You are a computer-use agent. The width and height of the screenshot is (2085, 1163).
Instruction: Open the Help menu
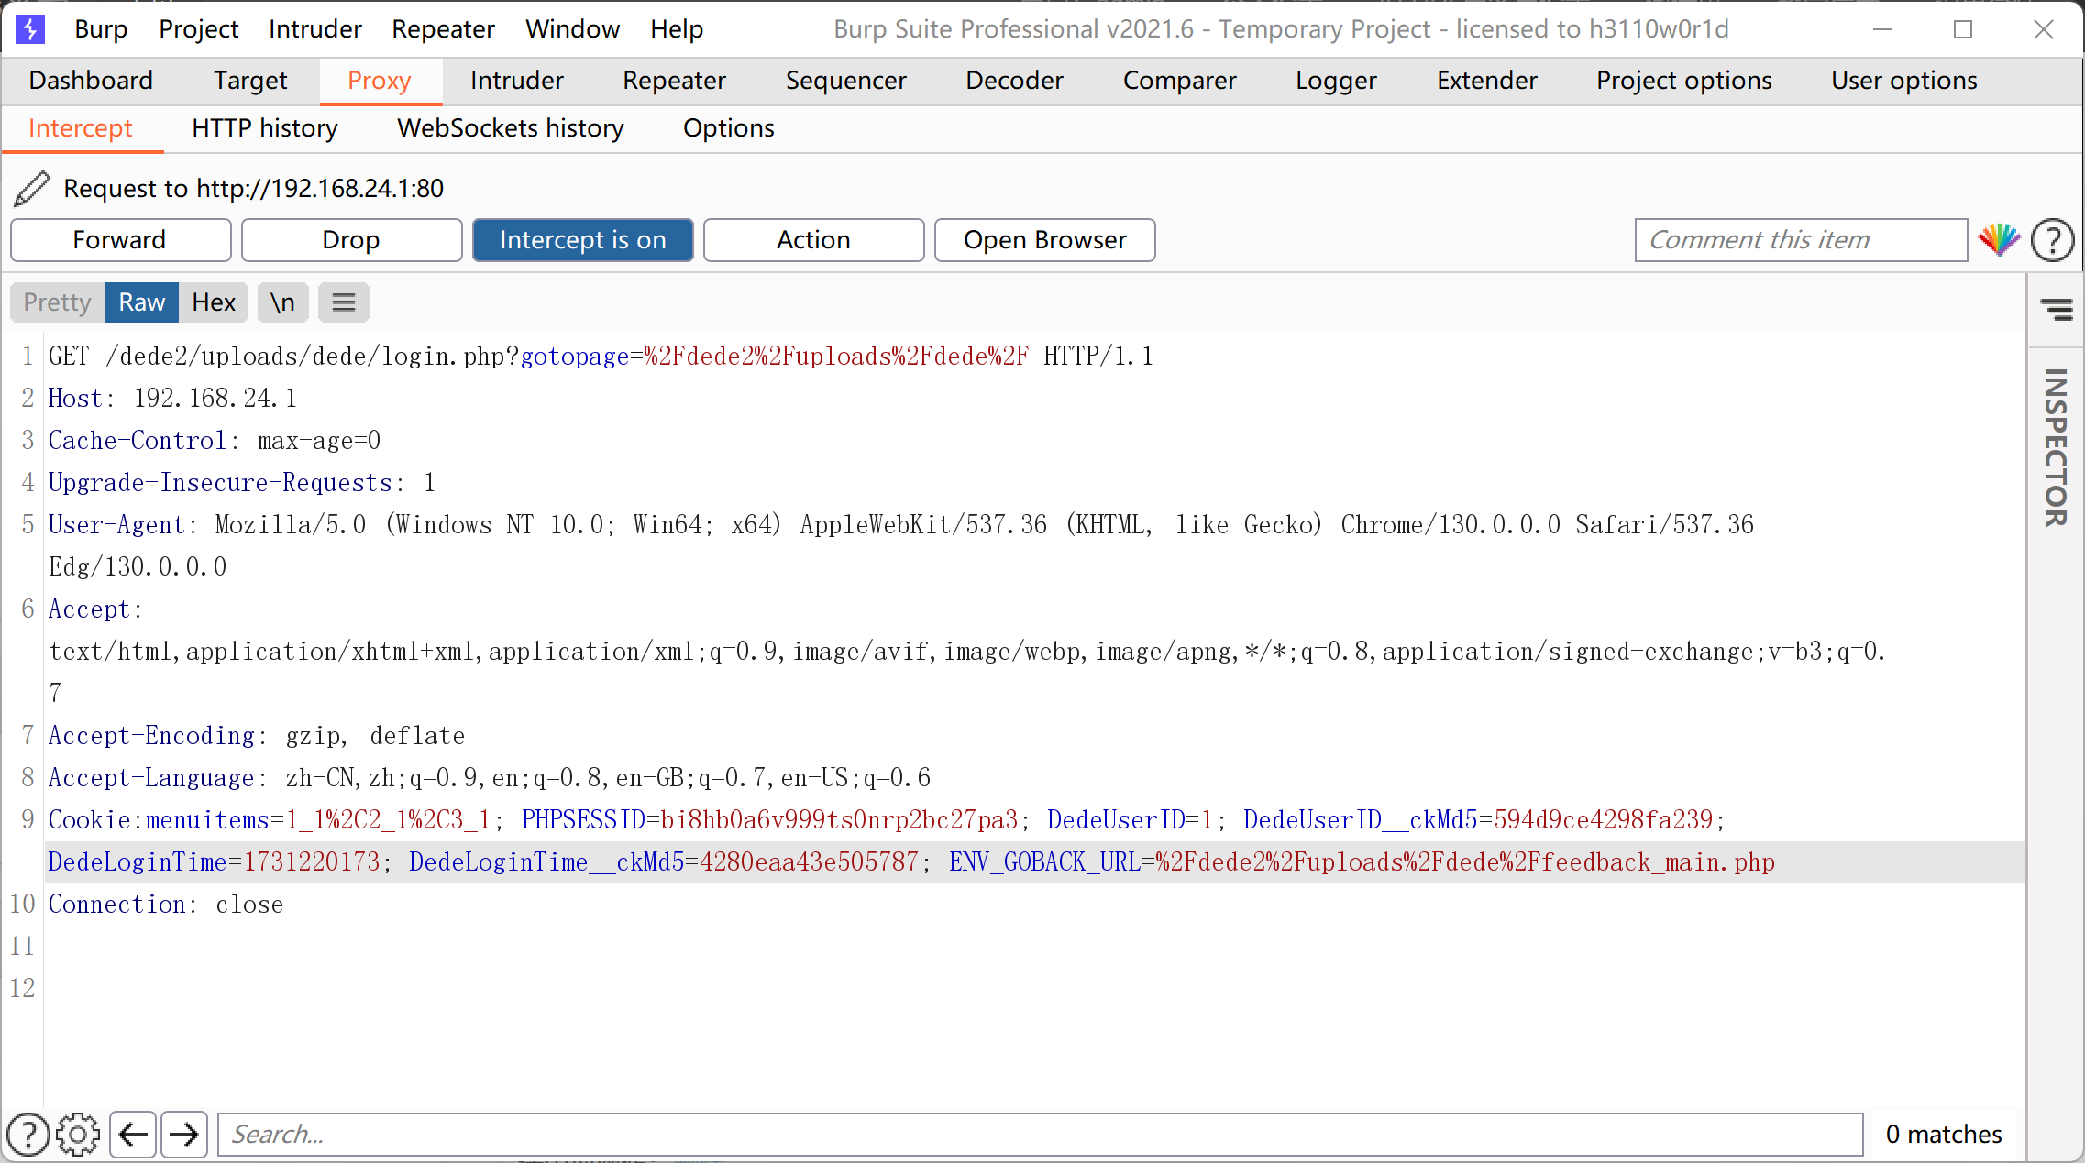[677, 29]
